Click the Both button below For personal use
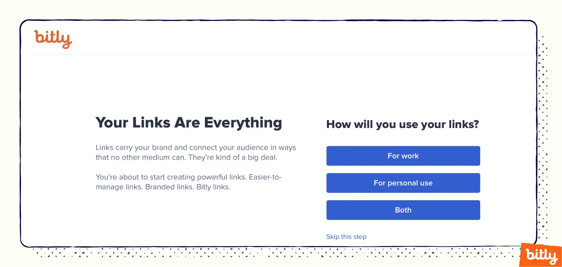Screen dimensions: 562x267 (403, 210)
